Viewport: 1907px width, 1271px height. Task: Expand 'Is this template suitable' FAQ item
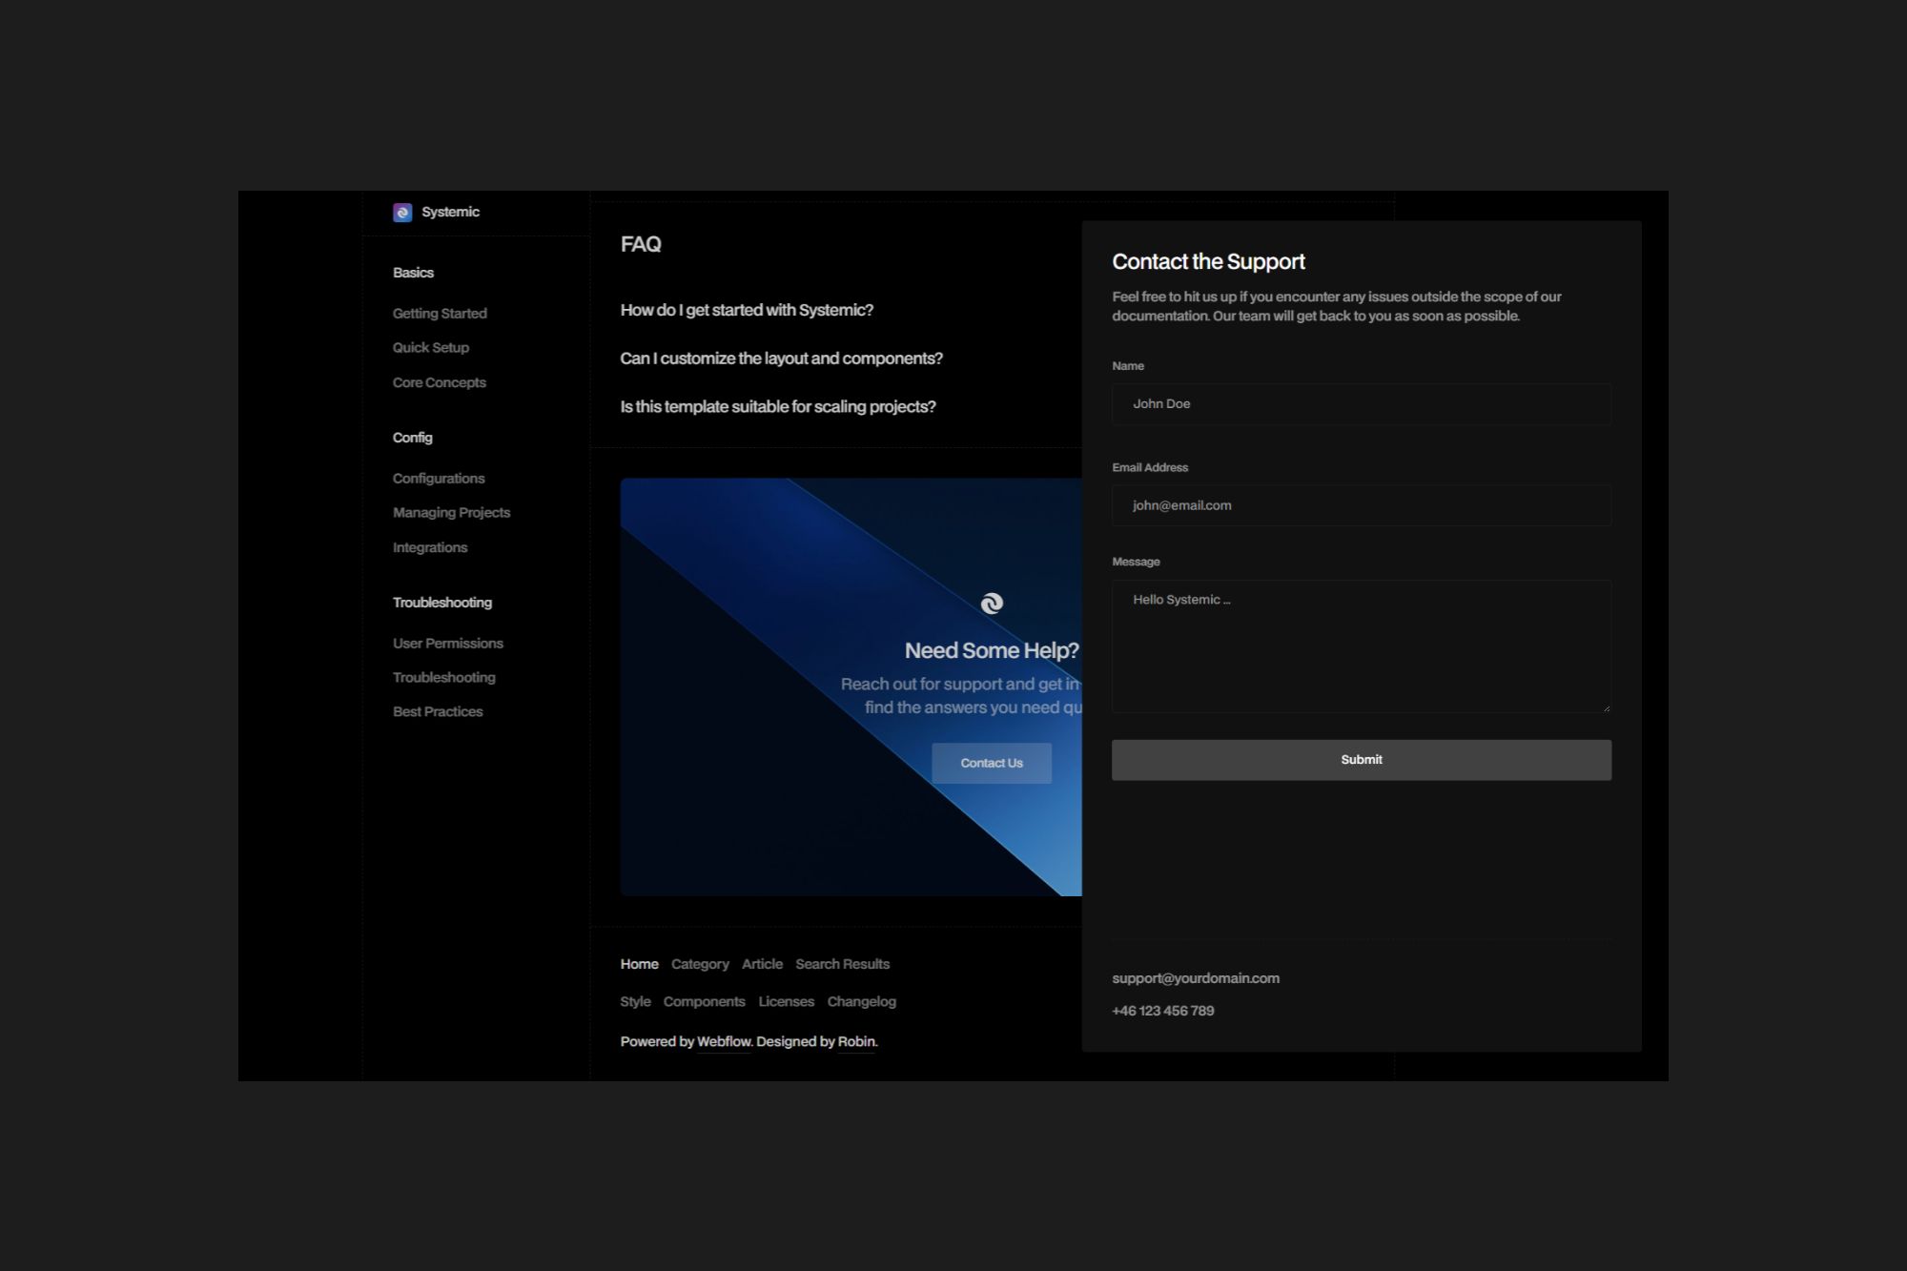pyautogui.click(x=778, y=406)
